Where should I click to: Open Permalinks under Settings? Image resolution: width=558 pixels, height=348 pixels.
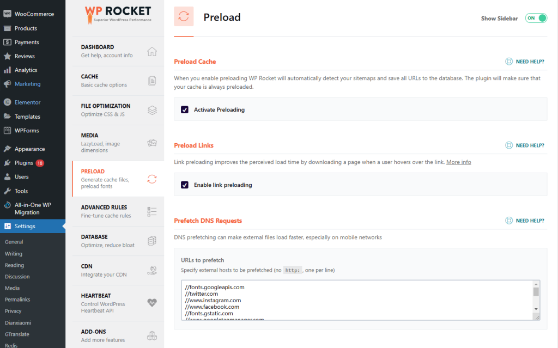coord(17,300)
